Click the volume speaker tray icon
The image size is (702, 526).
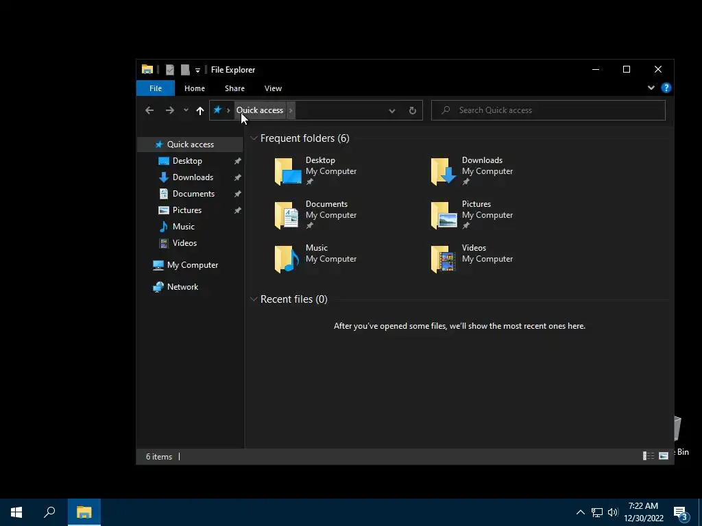coord(613,512)
